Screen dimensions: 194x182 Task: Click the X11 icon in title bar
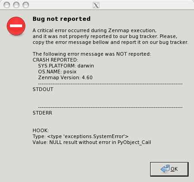point(96,5)
